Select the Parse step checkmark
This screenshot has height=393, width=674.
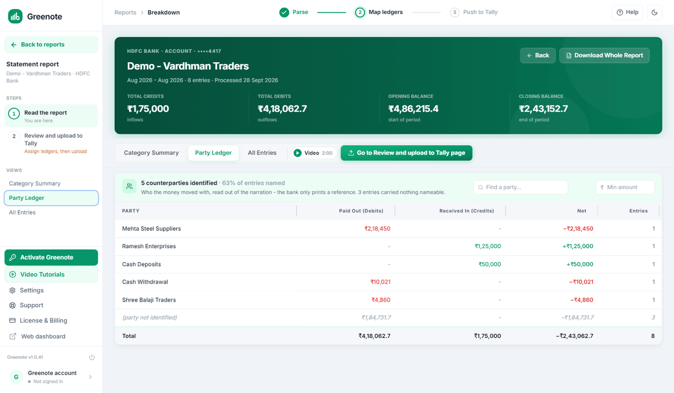[284, 12]
